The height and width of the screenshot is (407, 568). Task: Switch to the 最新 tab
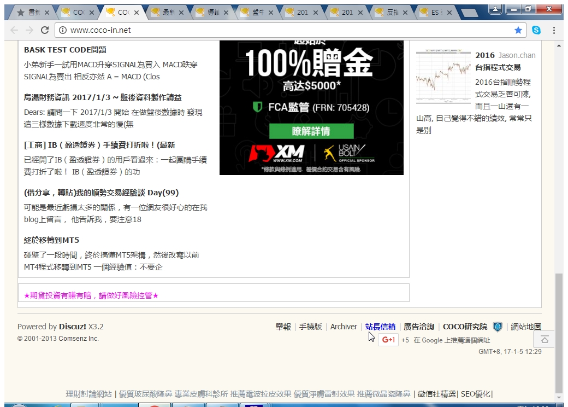164,13
